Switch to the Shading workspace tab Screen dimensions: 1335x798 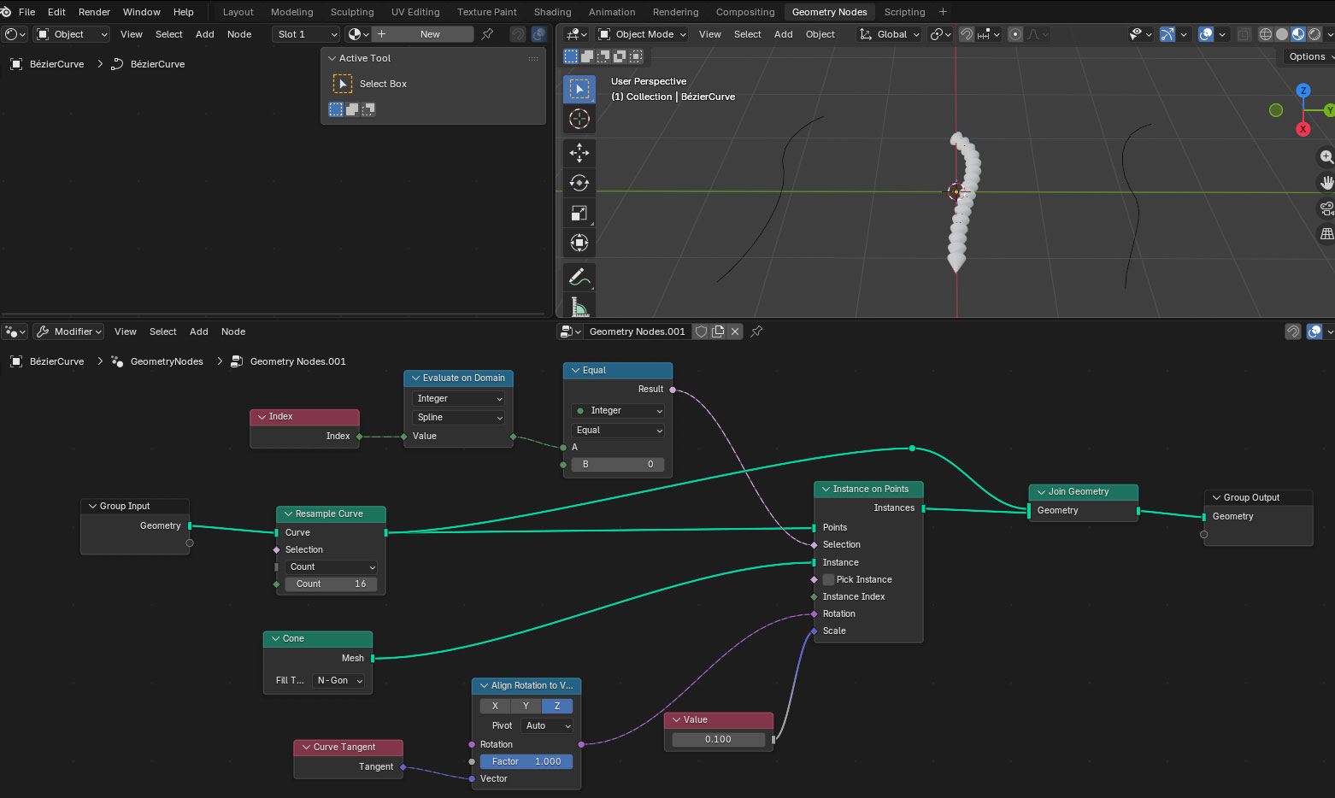click(552, 12)
